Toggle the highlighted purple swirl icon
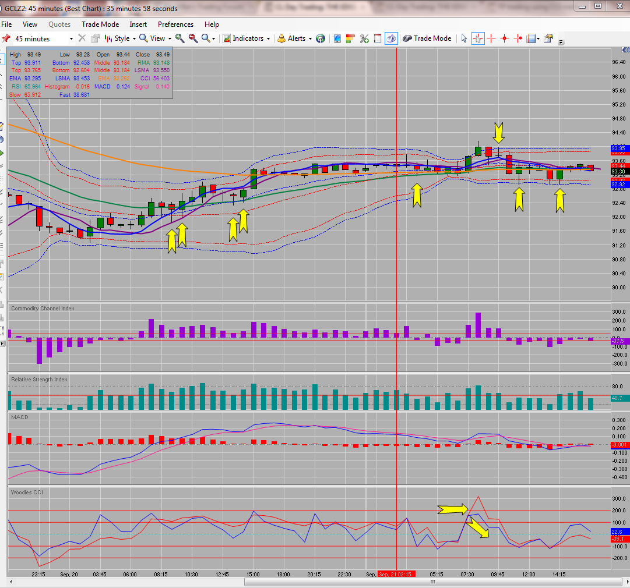 (391, 38)
